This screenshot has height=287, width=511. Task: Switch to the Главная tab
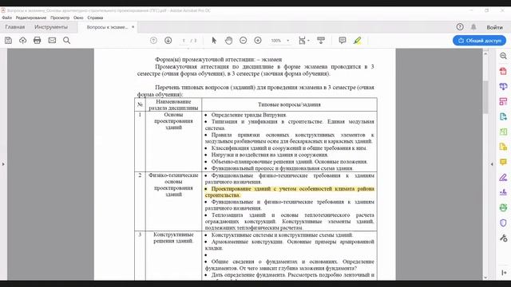click(x=15, y=27)
